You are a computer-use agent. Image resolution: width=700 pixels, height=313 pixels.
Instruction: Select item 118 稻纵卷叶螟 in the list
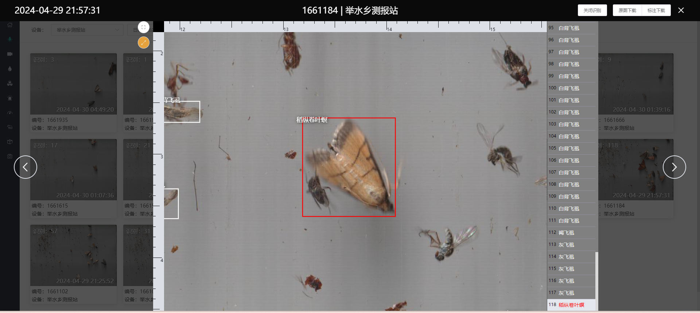571,305
